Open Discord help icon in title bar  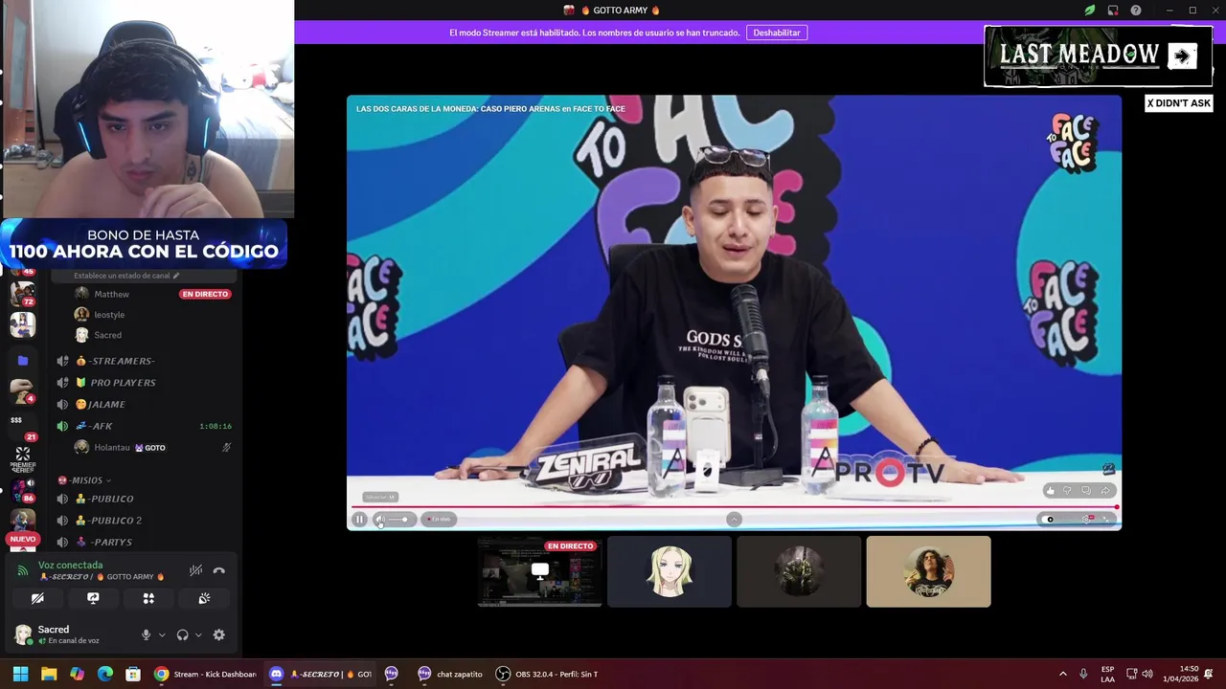[1136, 11]
